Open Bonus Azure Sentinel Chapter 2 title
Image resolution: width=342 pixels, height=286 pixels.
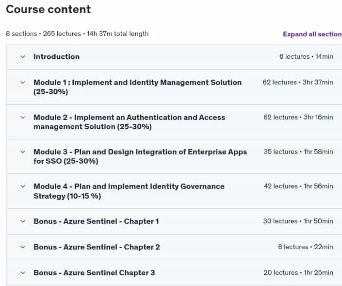(x=97, y=247)
